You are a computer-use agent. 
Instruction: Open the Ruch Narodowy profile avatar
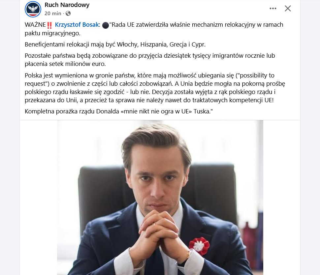coord(33,9)
